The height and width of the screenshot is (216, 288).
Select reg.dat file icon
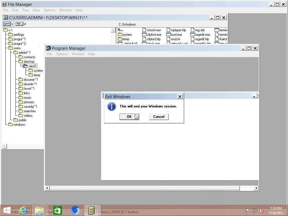click(x=192, y=30)
